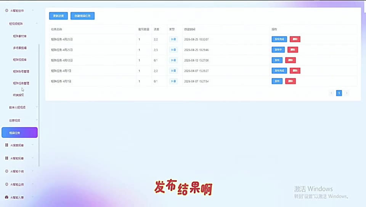Image resolution: width=366 pixels, height=207 pixels.
Task: Expand the AI智能个微 menu arrow
Action: pos(33,171)
